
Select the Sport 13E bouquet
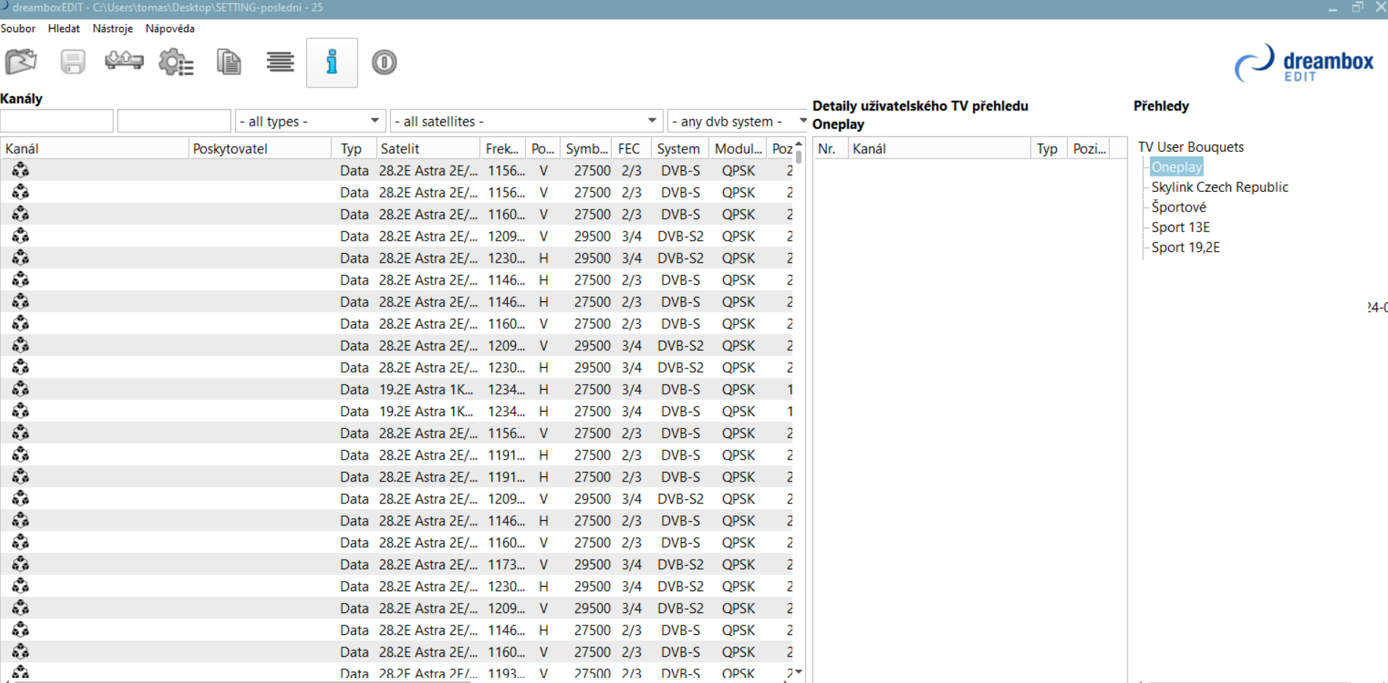1181,228
